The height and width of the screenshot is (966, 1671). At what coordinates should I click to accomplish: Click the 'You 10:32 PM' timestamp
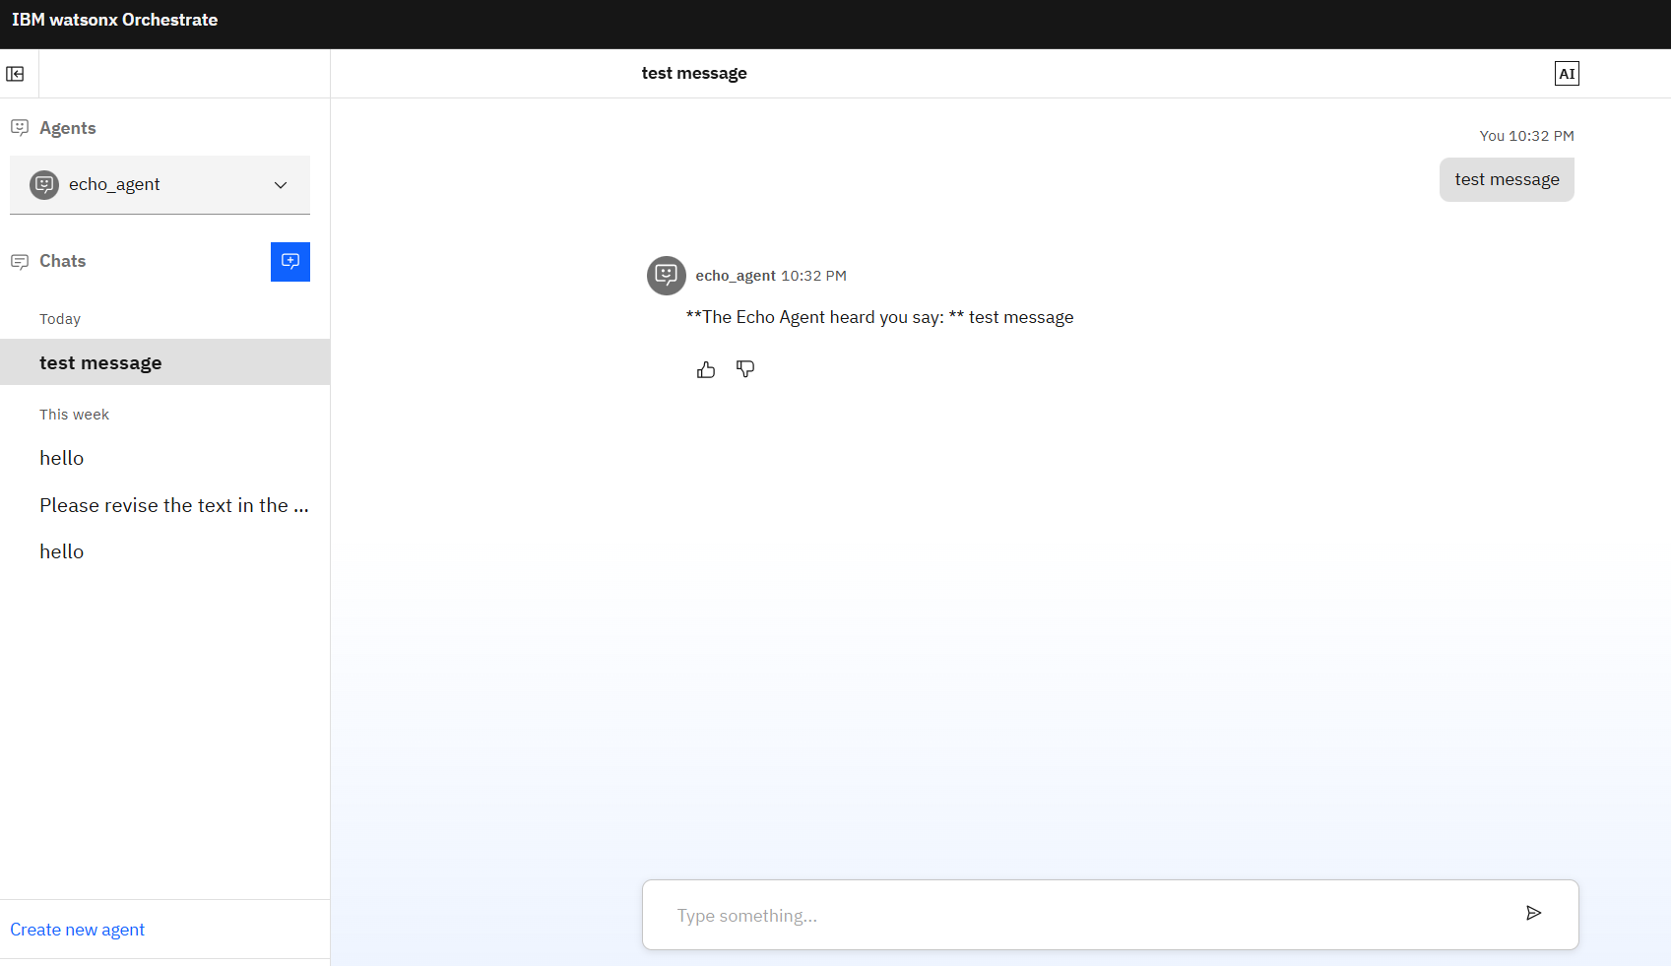[1526, 136]
